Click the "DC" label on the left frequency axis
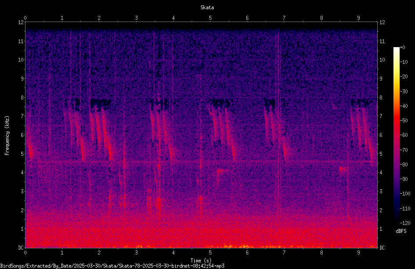The width and height of the screenshot is (415, 269). (21, 248)
